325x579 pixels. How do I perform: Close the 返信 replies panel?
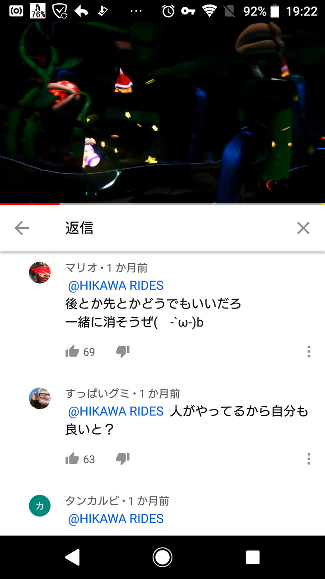(303, 228)
